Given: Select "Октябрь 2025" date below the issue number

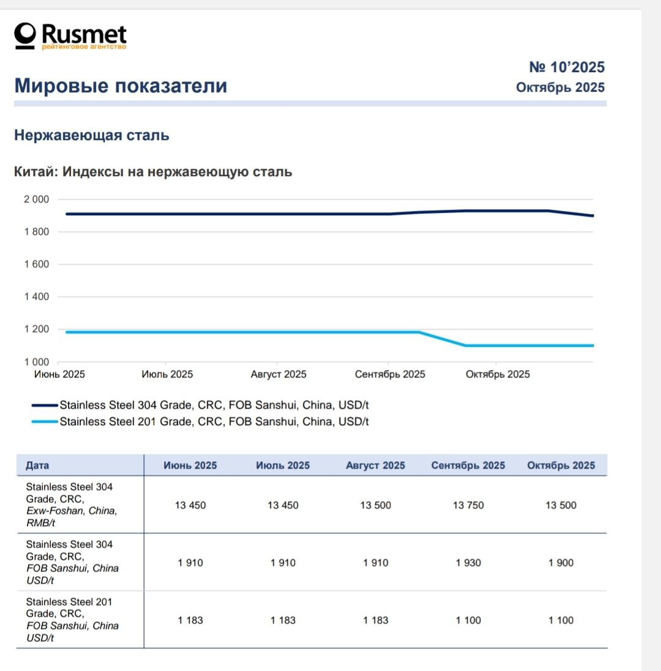Looking at the screenshot, I should pos(560,87).
